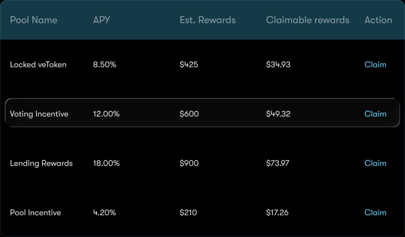Claim rewards for Lending Rewards pool
Screen dimensions: 405x237
click(375, 163)
